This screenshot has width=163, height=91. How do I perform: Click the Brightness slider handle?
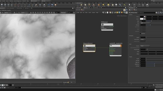155,64
